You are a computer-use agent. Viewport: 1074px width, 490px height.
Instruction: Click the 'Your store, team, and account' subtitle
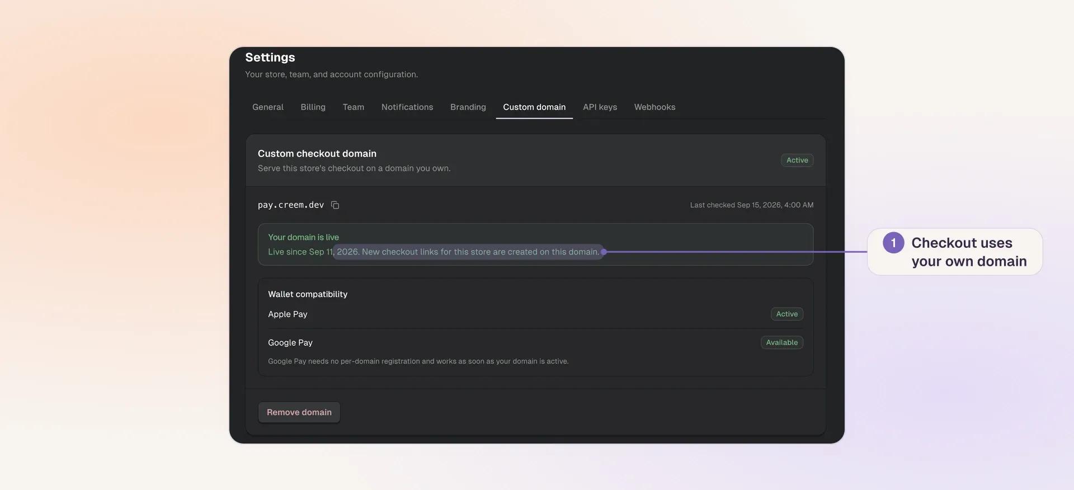coord(331,74)
